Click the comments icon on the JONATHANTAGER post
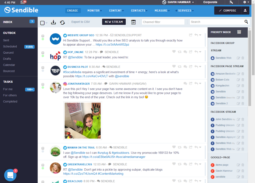The height and width of the screenshot is (183, 255). click(x=185, y=83)
